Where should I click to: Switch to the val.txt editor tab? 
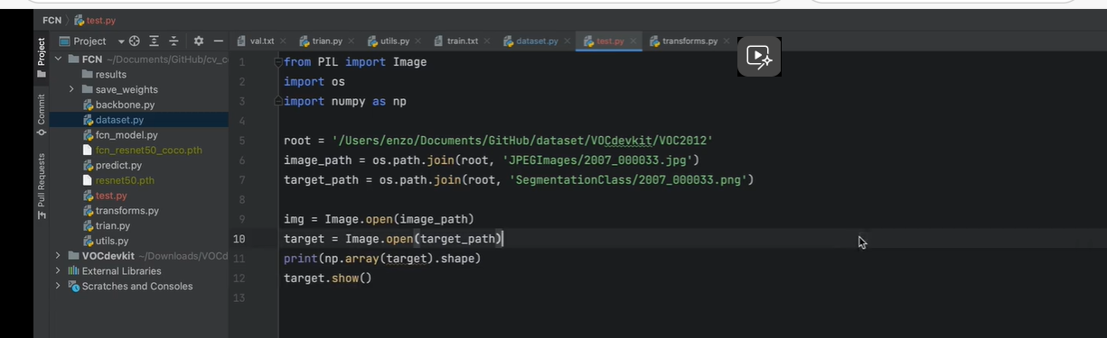262,41
